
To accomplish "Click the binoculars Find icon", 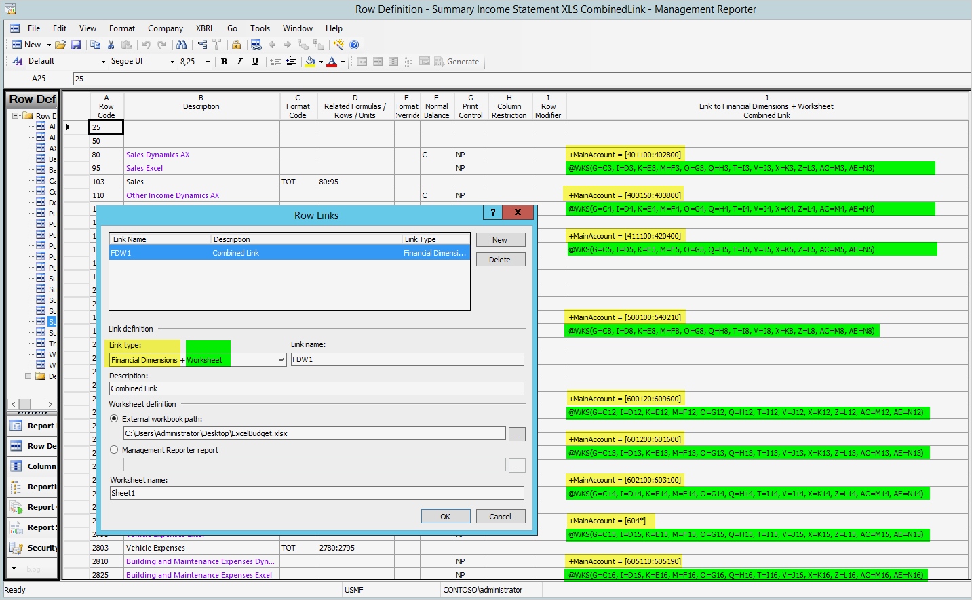I will [181, 45].
